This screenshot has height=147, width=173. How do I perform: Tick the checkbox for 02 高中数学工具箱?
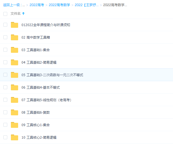click(5, 37)
